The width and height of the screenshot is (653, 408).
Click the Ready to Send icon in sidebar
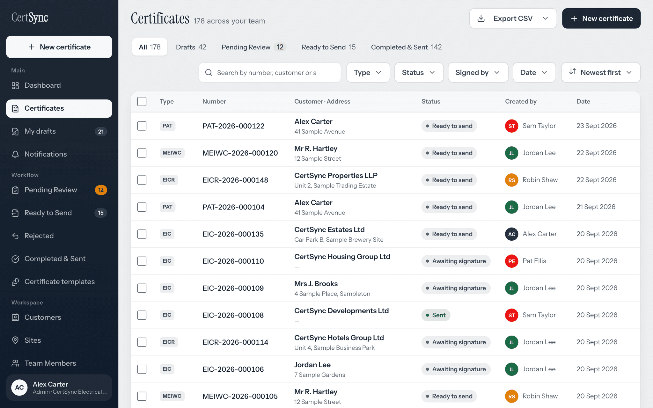15,213
